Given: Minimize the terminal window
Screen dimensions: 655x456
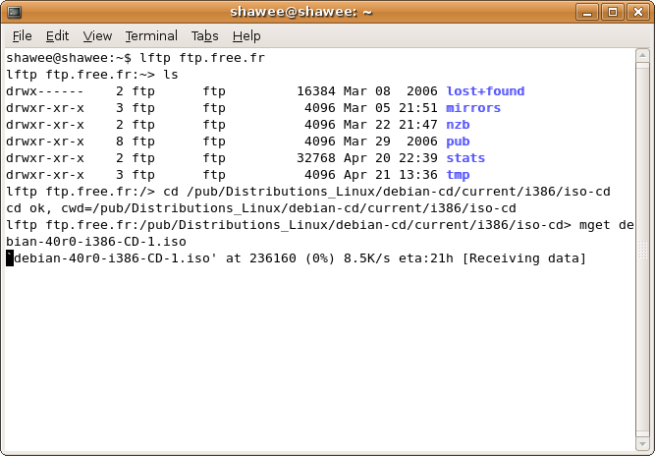Looking at the screenshot, I should point(587,12).
